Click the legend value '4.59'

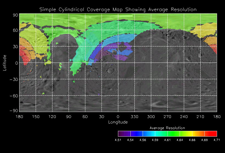(x=155, y=140)
